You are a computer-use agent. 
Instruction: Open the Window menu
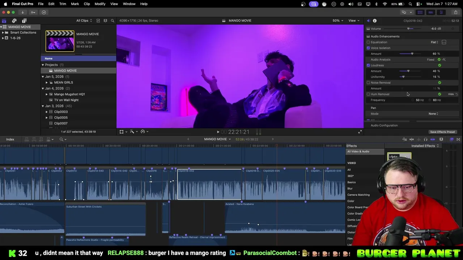[x=129, y=4]
